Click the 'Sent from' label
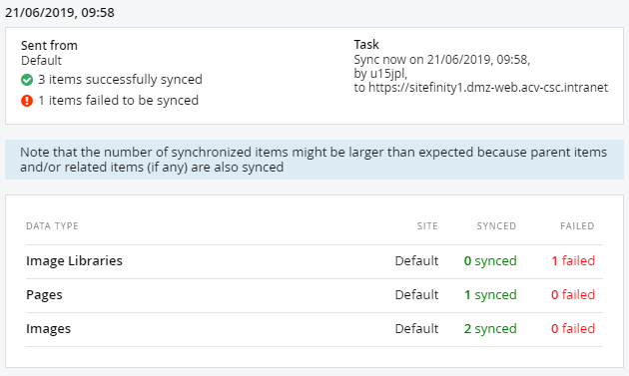Image resolution: width=629 pixels, height=376 pixels. (49, 45)
